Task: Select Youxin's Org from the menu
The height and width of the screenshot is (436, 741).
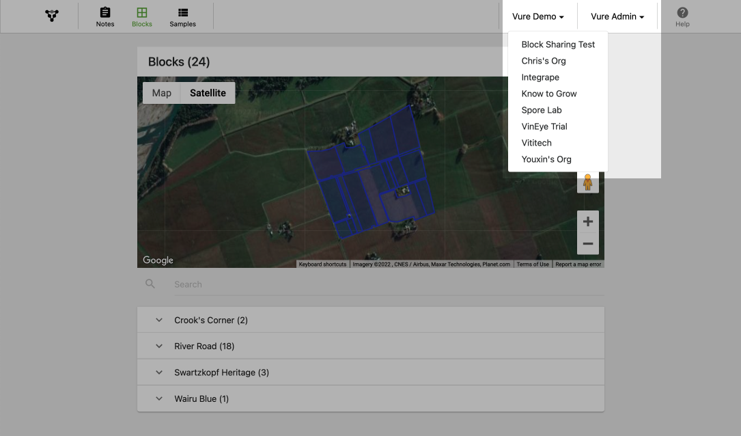Action: pos(558,159)
